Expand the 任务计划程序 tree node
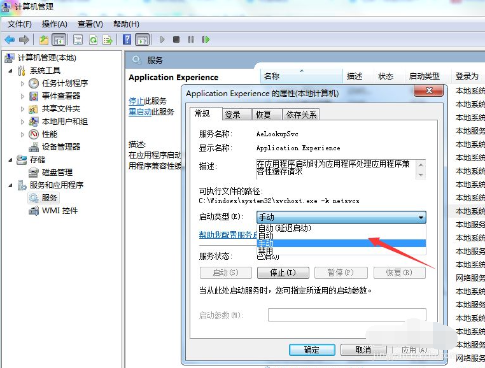This screenshot has height=368, width=485. (23, 83)
